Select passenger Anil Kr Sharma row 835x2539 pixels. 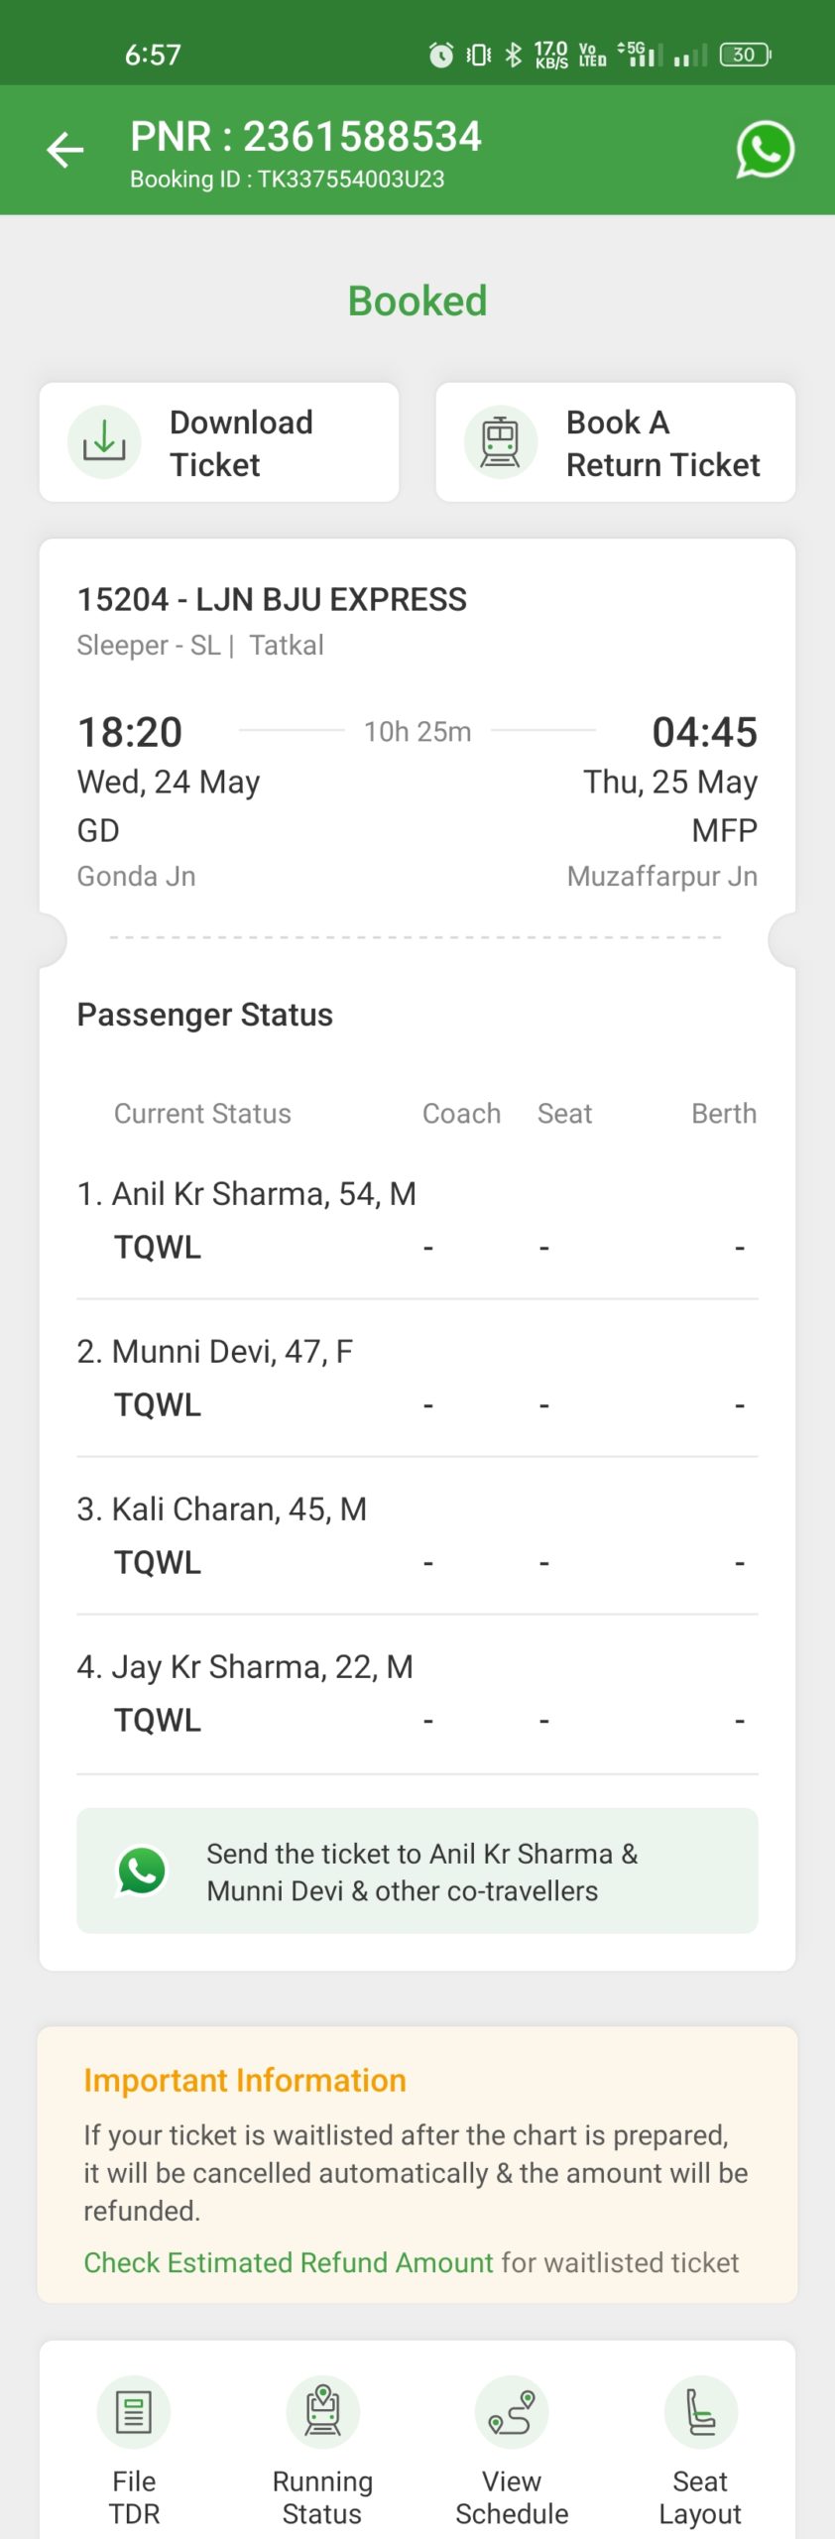point(417,1220)
